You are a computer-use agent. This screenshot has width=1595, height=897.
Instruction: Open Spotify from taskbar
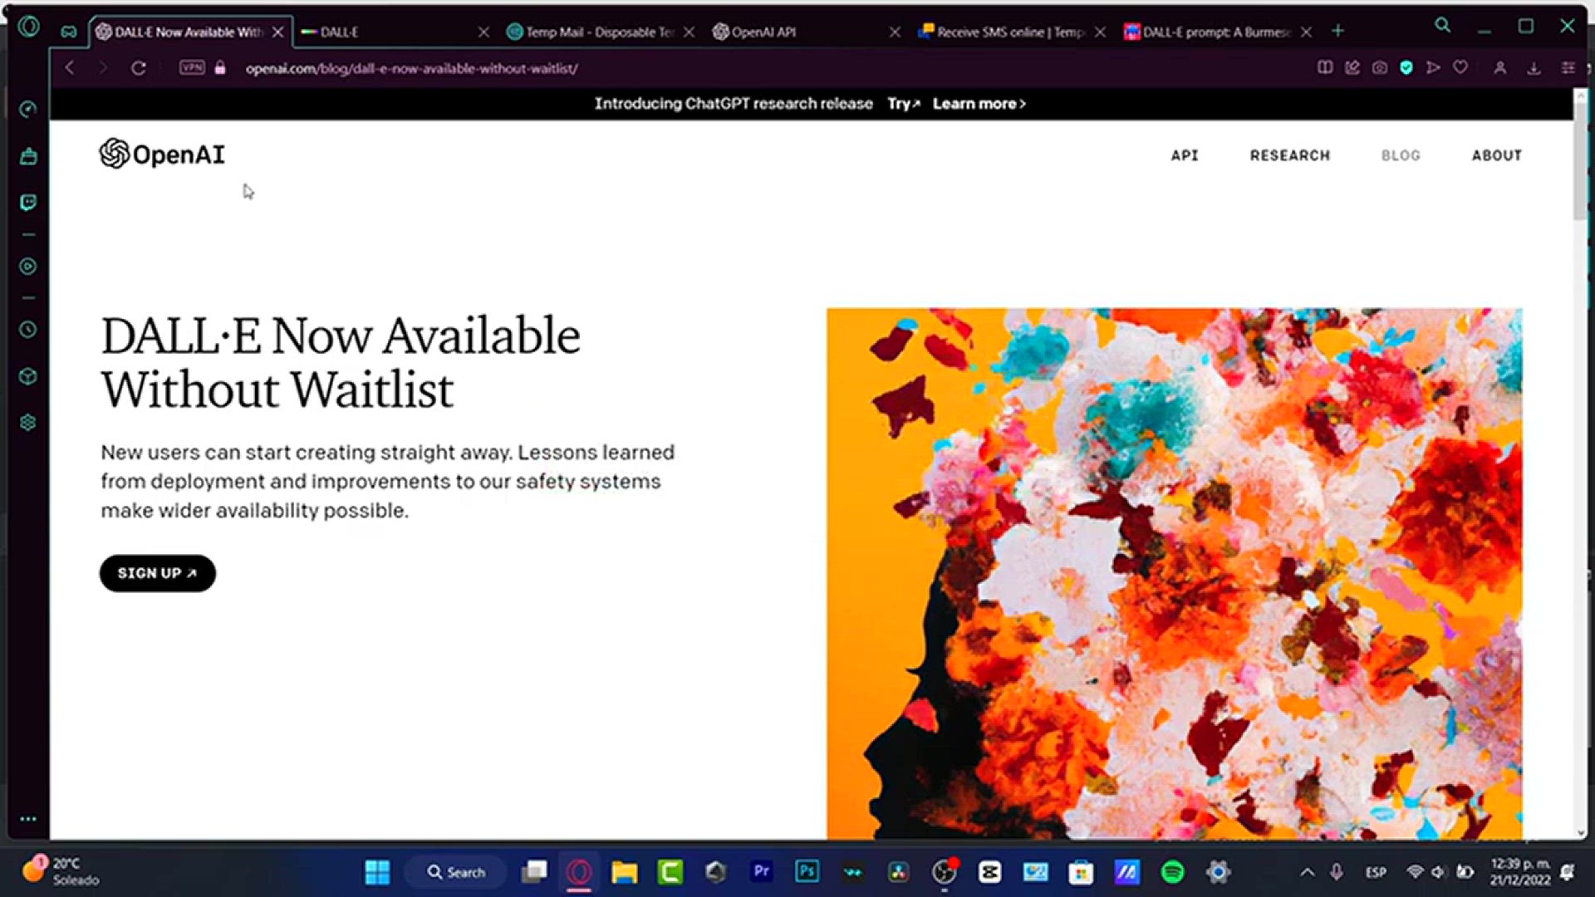[x=1172, y=872]
